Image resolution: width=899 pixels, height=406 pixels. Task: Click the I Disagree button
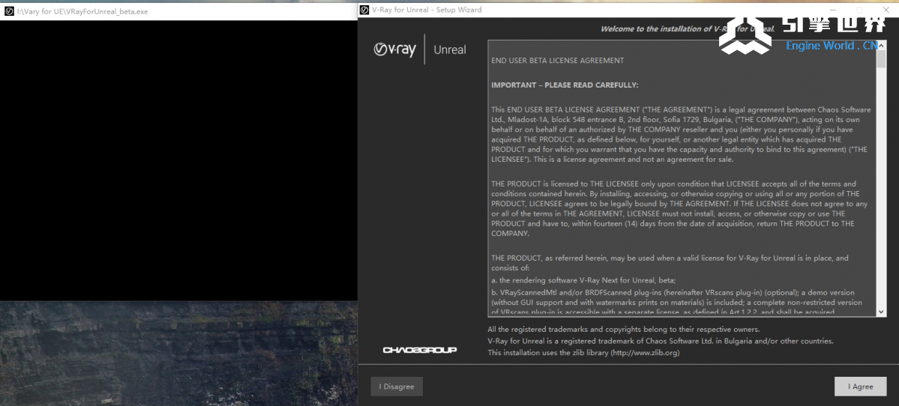396,387
